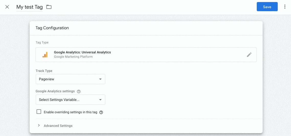Open help icon beside overriding settings
This screenshot has height=136, width=291.
tap(101, 112)
